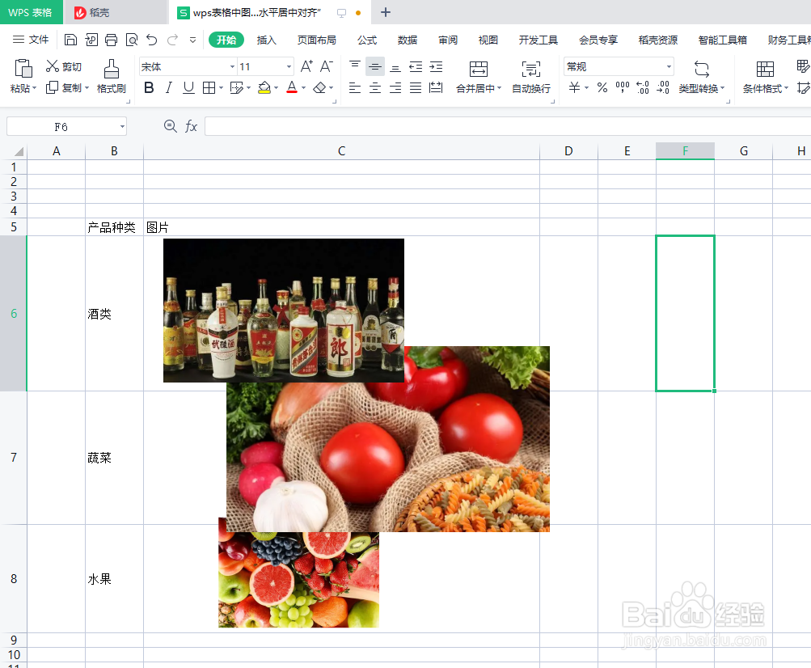Increase decimal places

pyautogui.click(x=643, y=87)
